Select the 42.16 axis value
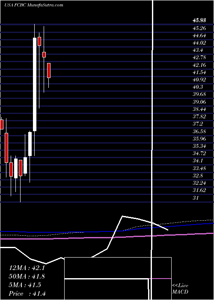 point(199,65)
